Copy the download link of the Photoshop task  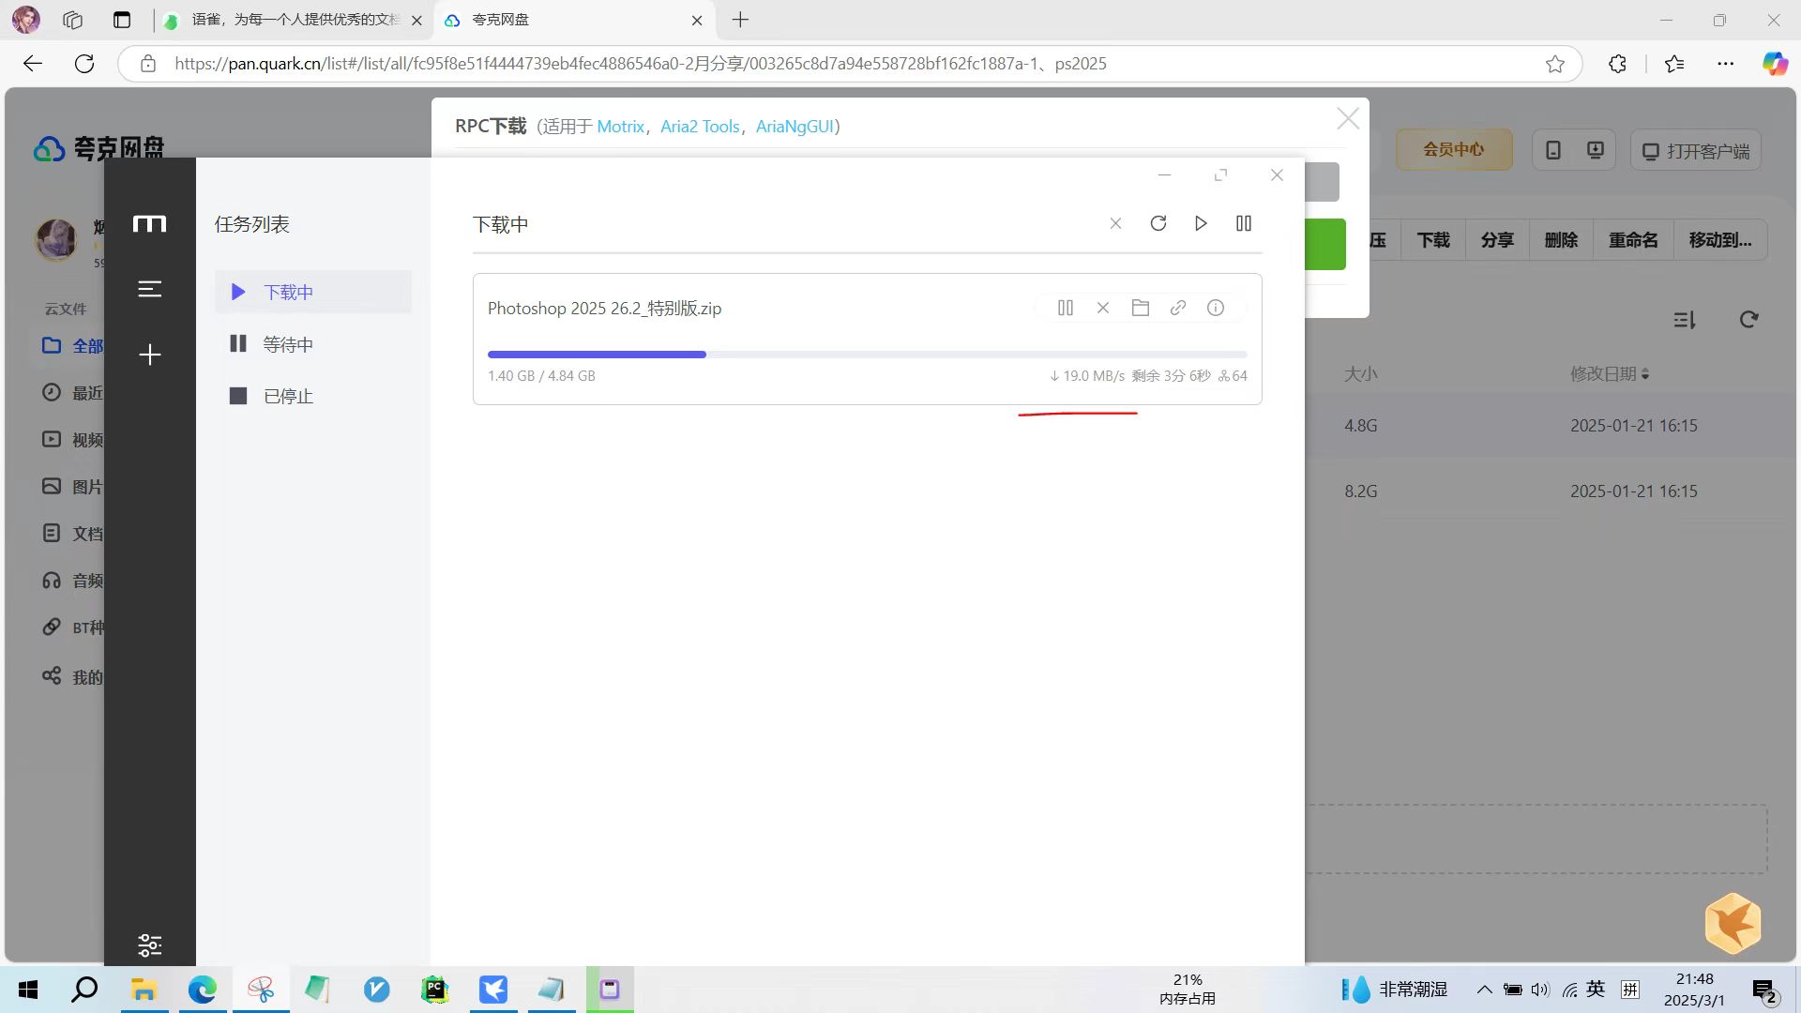[1178, 308]
